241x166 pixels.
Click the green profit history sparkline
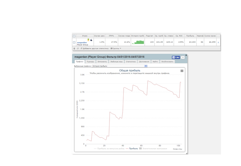(138, 42)
